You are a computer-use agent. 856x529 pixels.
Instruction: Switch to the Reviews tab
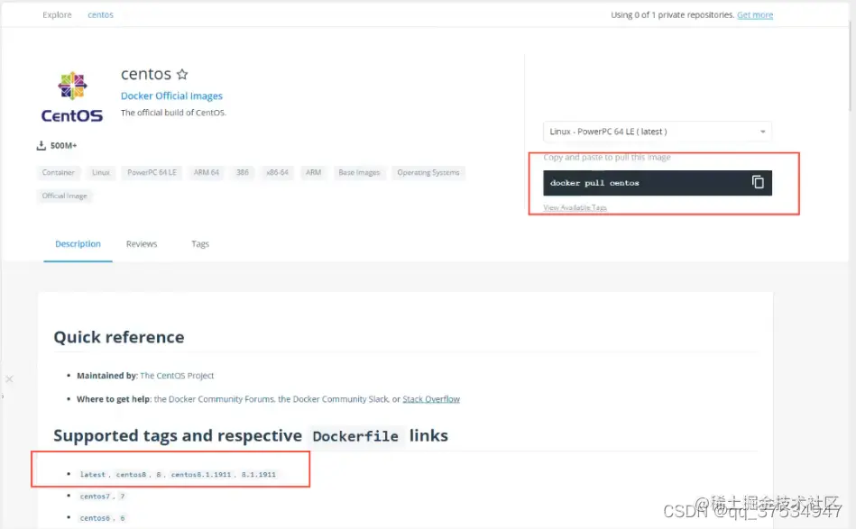pyautogui.click(x=142, y=244)
